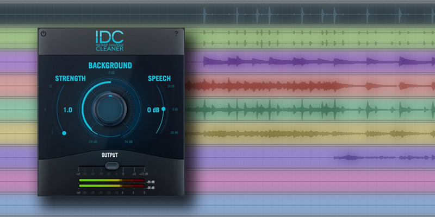The height and width of the screenshot is (217, 435).
Task: Click the OUTPUT label
Action: [110, 155]
